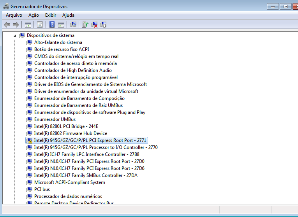Select N10/ICH7 Family SMBus Controller - 27DA
The image size is (298, 217).
pyautogui.click(x=86, y=175)
